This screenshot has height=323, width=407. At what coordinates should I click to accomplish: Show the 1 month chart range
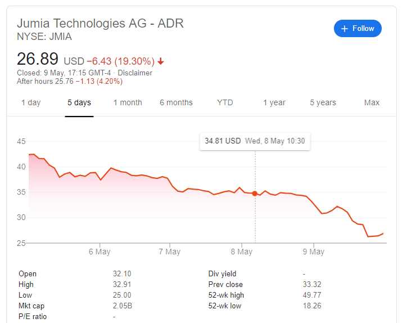click(128, 102)
